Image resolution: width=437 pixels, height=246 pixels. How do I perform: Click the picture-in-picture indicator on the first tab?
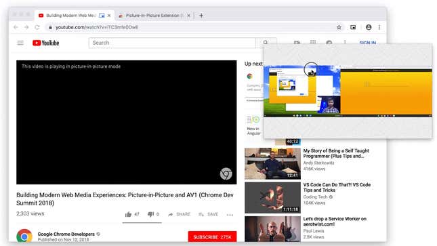pyautogui.click(x=102, y=16)
